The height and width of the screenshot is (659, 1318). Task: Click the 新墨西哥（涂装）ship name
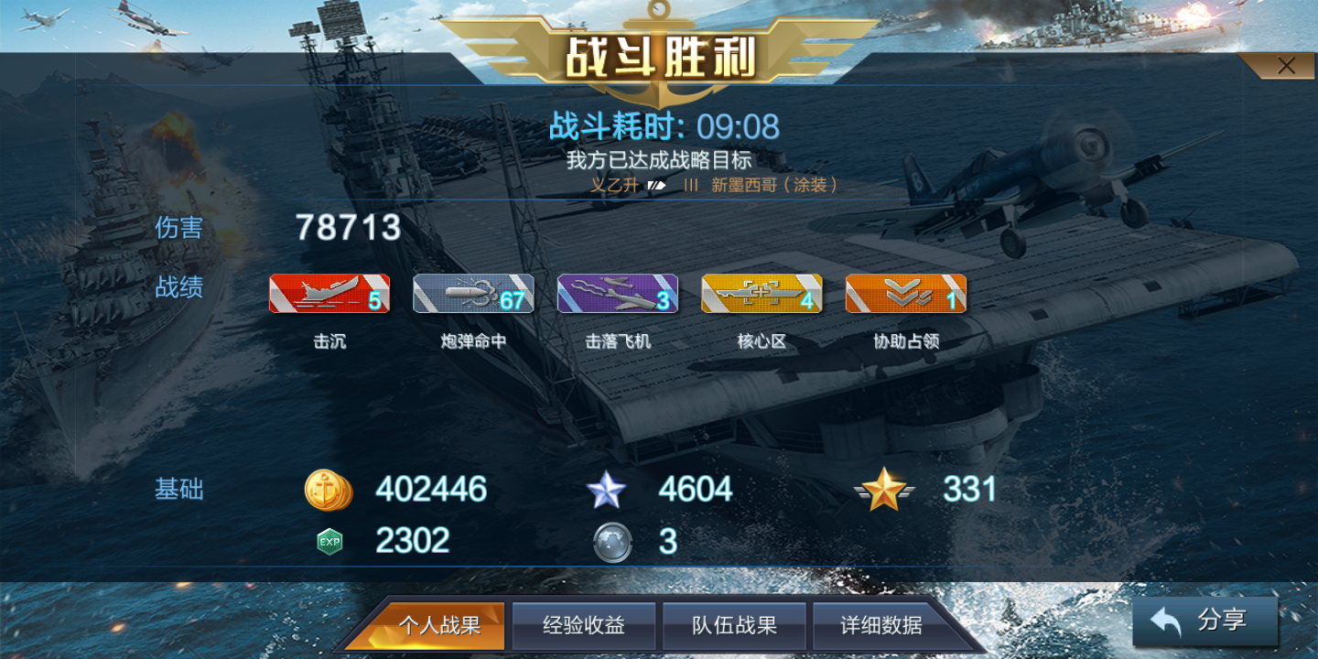tap(774, 185)
